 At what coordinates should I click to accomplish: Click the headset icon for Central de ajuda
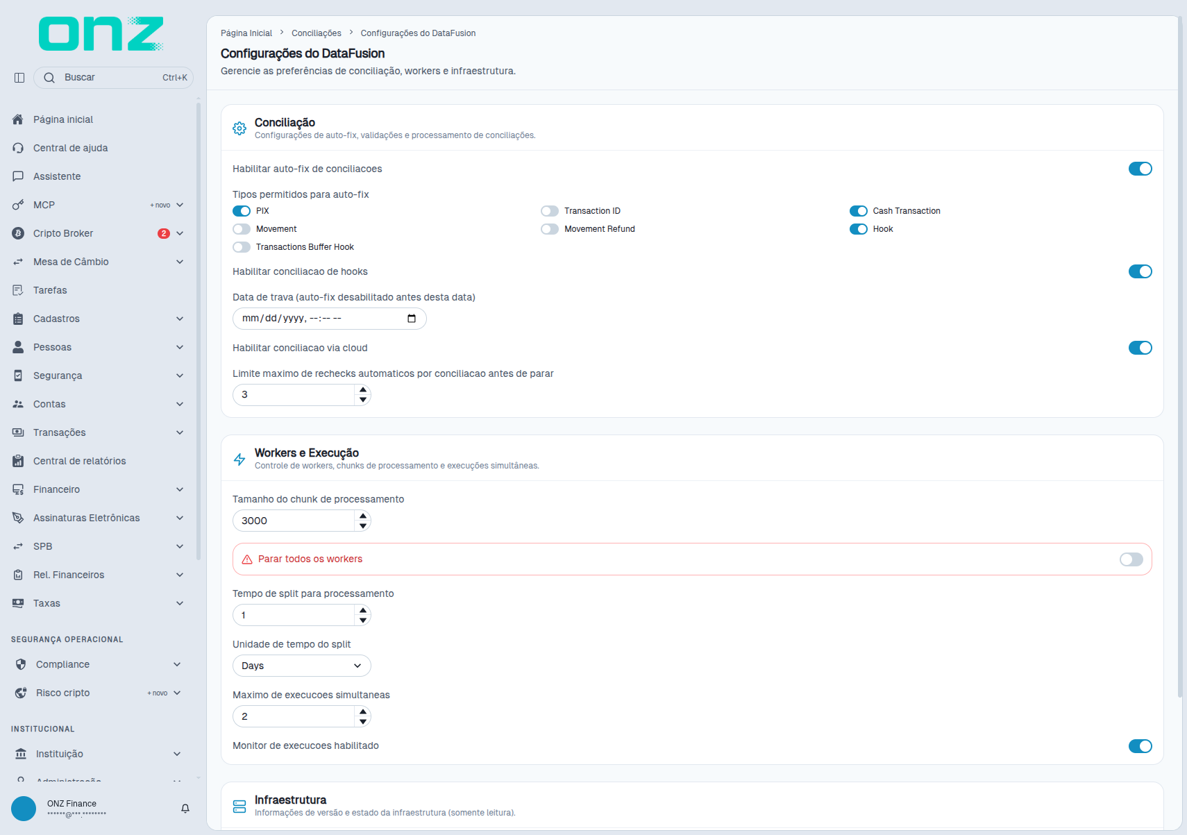[x=18, y=148]
